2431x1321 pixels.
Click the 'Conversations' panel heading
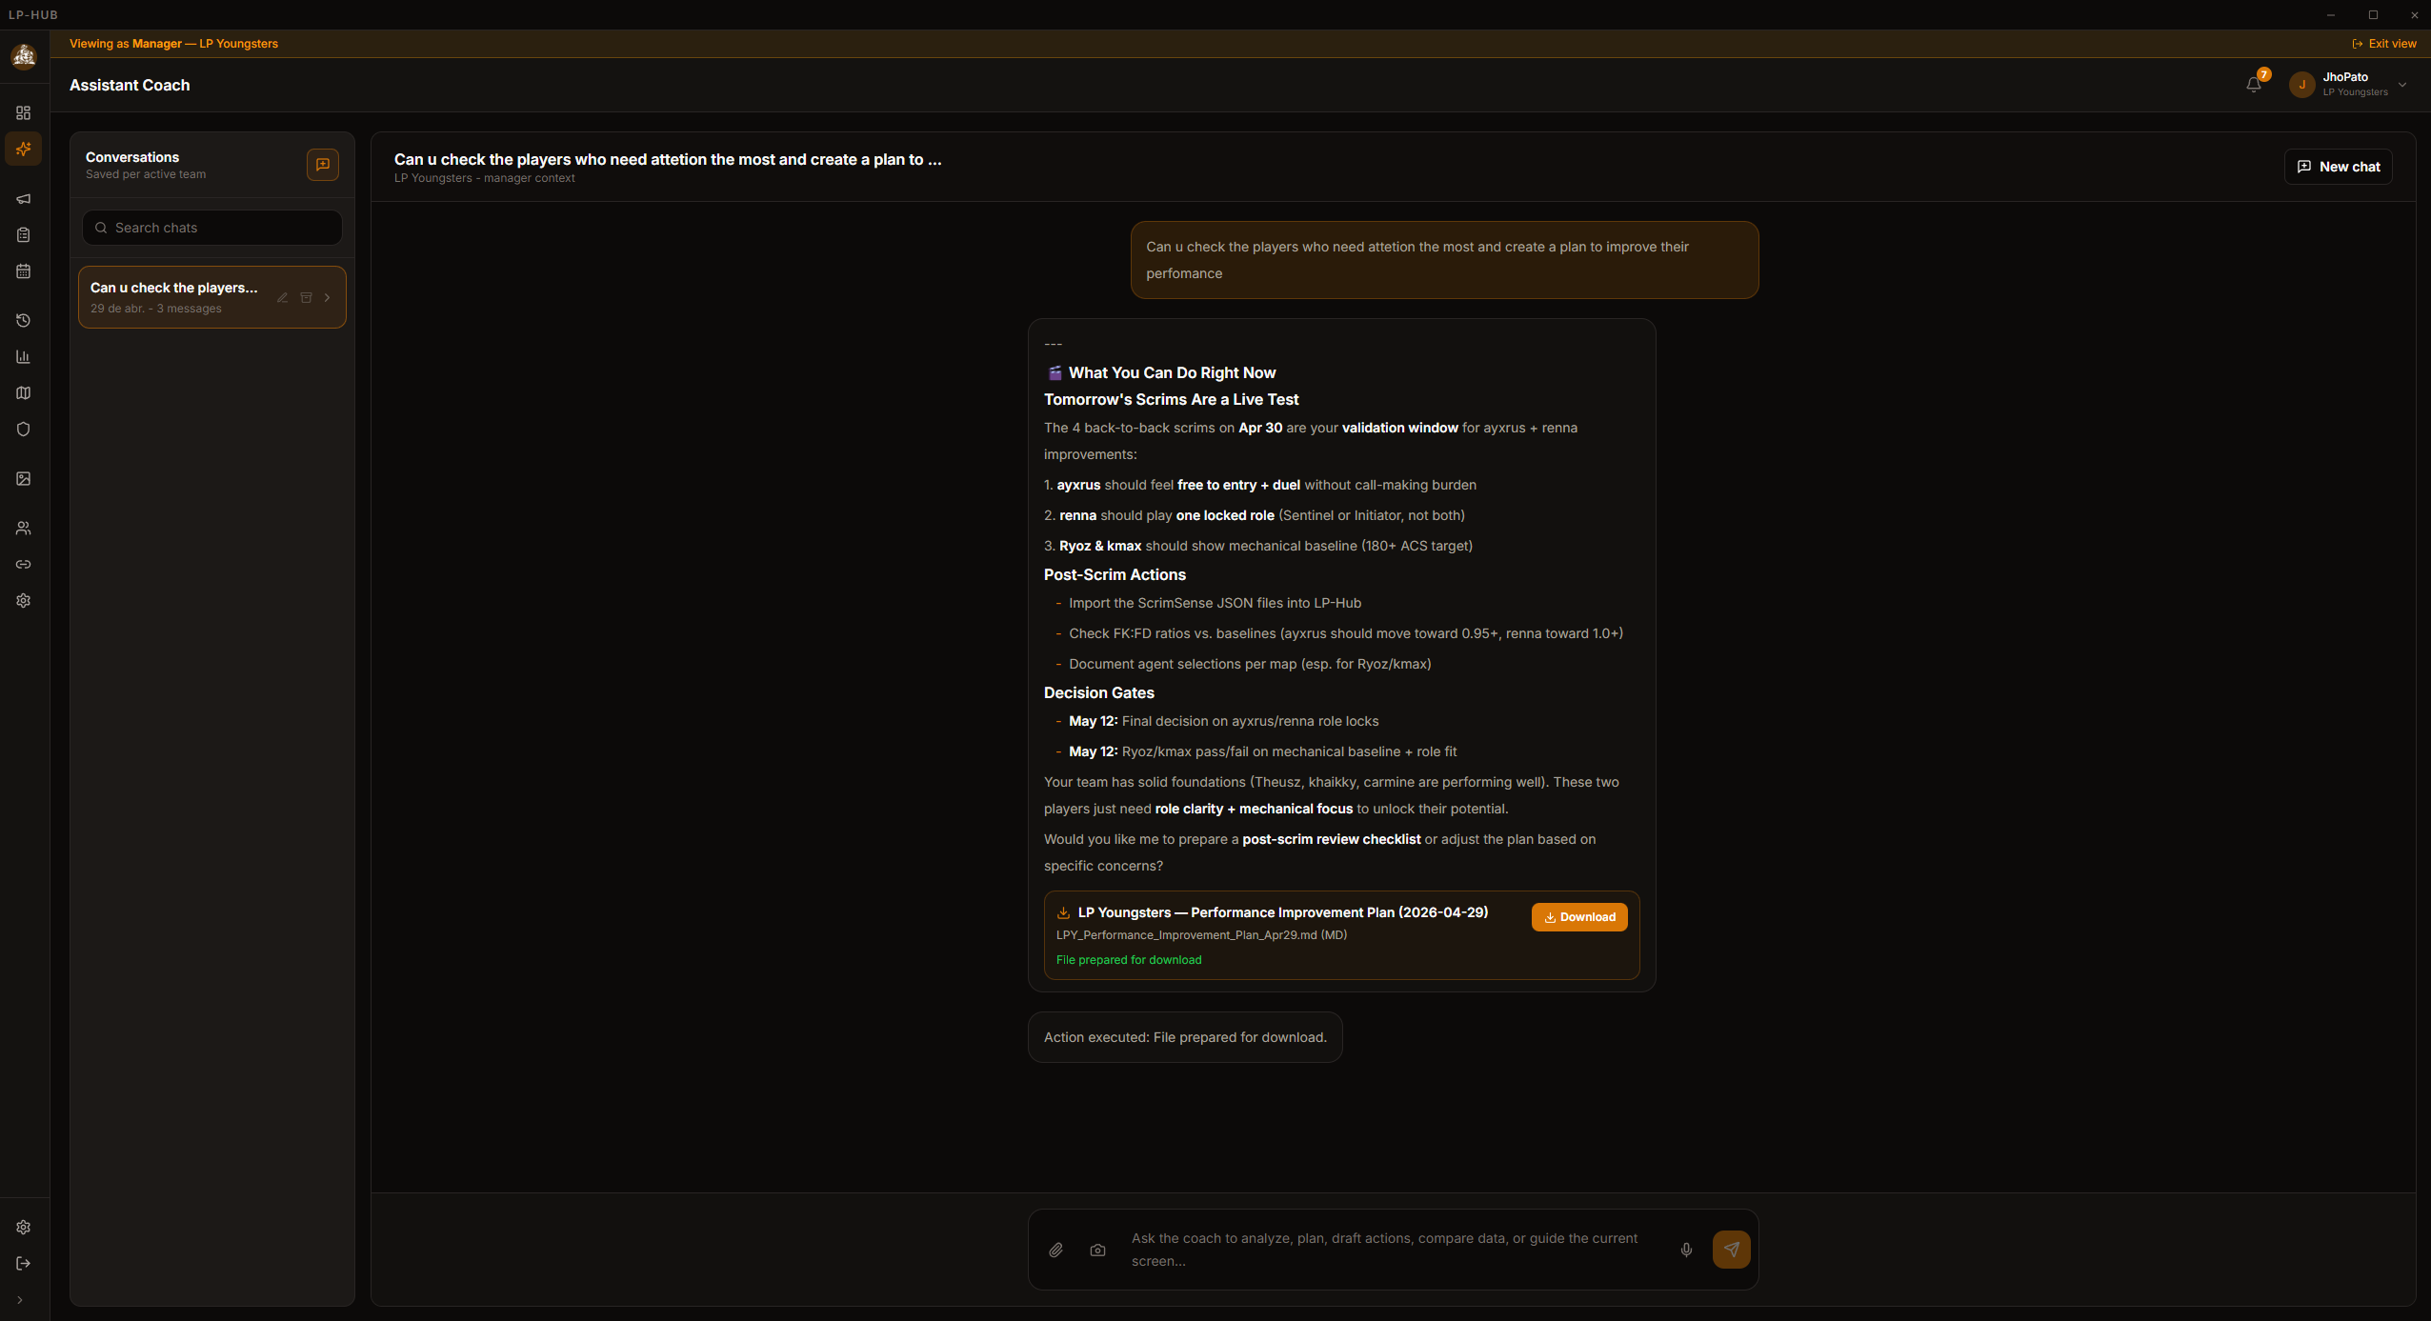pos(132,157)
